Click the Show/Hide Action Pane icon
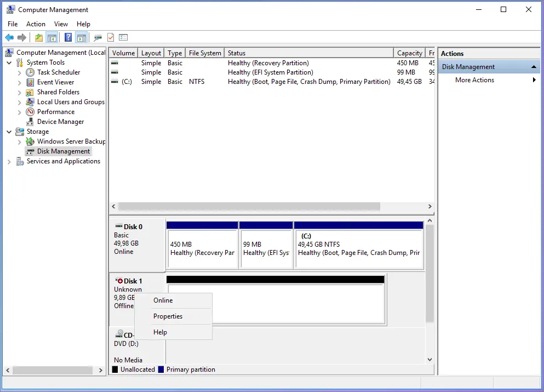 coord(82,37)
